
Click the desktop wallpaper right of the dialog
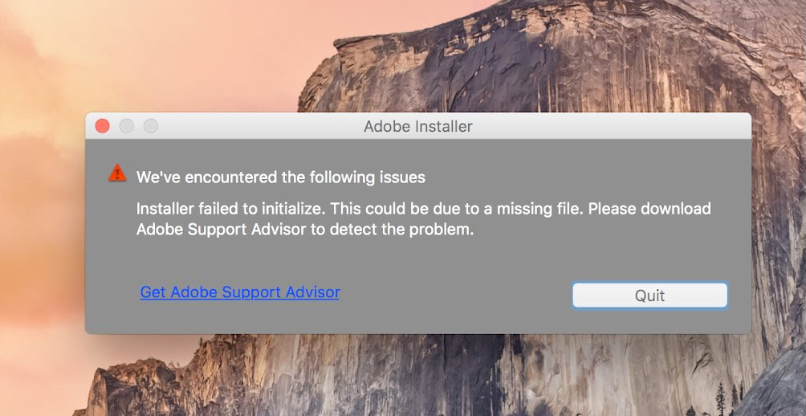coord(779,225)
